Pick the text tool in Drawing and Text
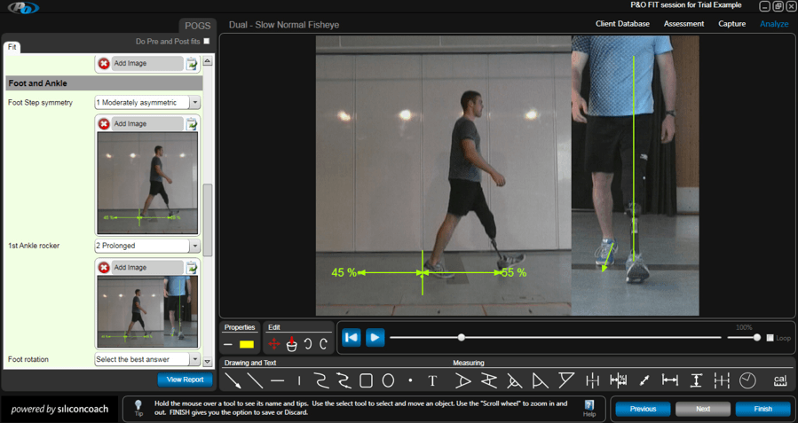 click(432, 380)
